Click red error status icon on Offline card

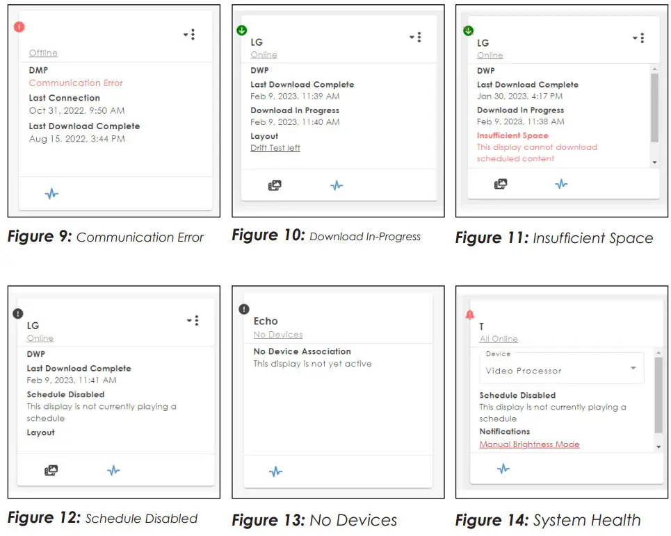coord(19,27)
